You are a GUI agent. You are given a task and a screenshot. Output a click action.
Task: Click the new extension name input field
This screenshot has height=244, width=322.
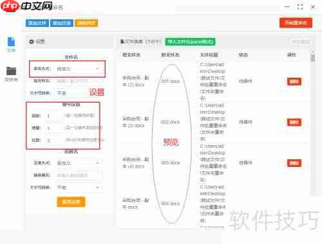(x=79, y=175)
